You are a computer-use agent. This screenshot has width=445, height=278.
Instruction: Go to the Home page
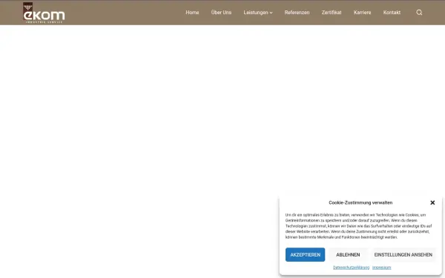click(x=192, y=13)
